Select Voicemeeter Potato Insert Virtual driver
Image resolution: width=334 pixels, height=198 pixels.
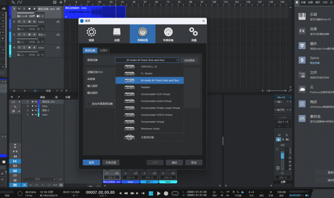pos(149,108)
